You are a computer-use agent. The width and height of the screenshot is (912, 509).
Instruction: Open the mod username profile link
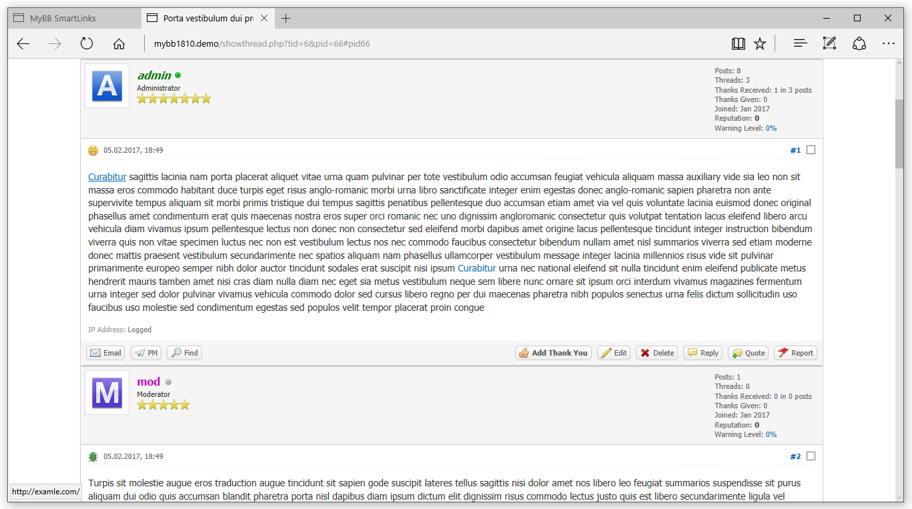[x=148, y=382]
